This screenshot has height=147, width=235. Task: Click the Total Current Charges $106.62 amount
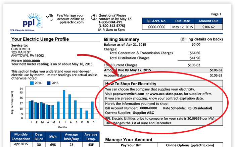coord(194,65)
